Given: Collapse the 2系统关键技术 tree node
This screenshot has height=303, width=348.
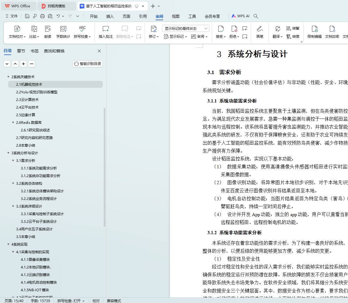Looking at the screenshot, I should (8, 77).
